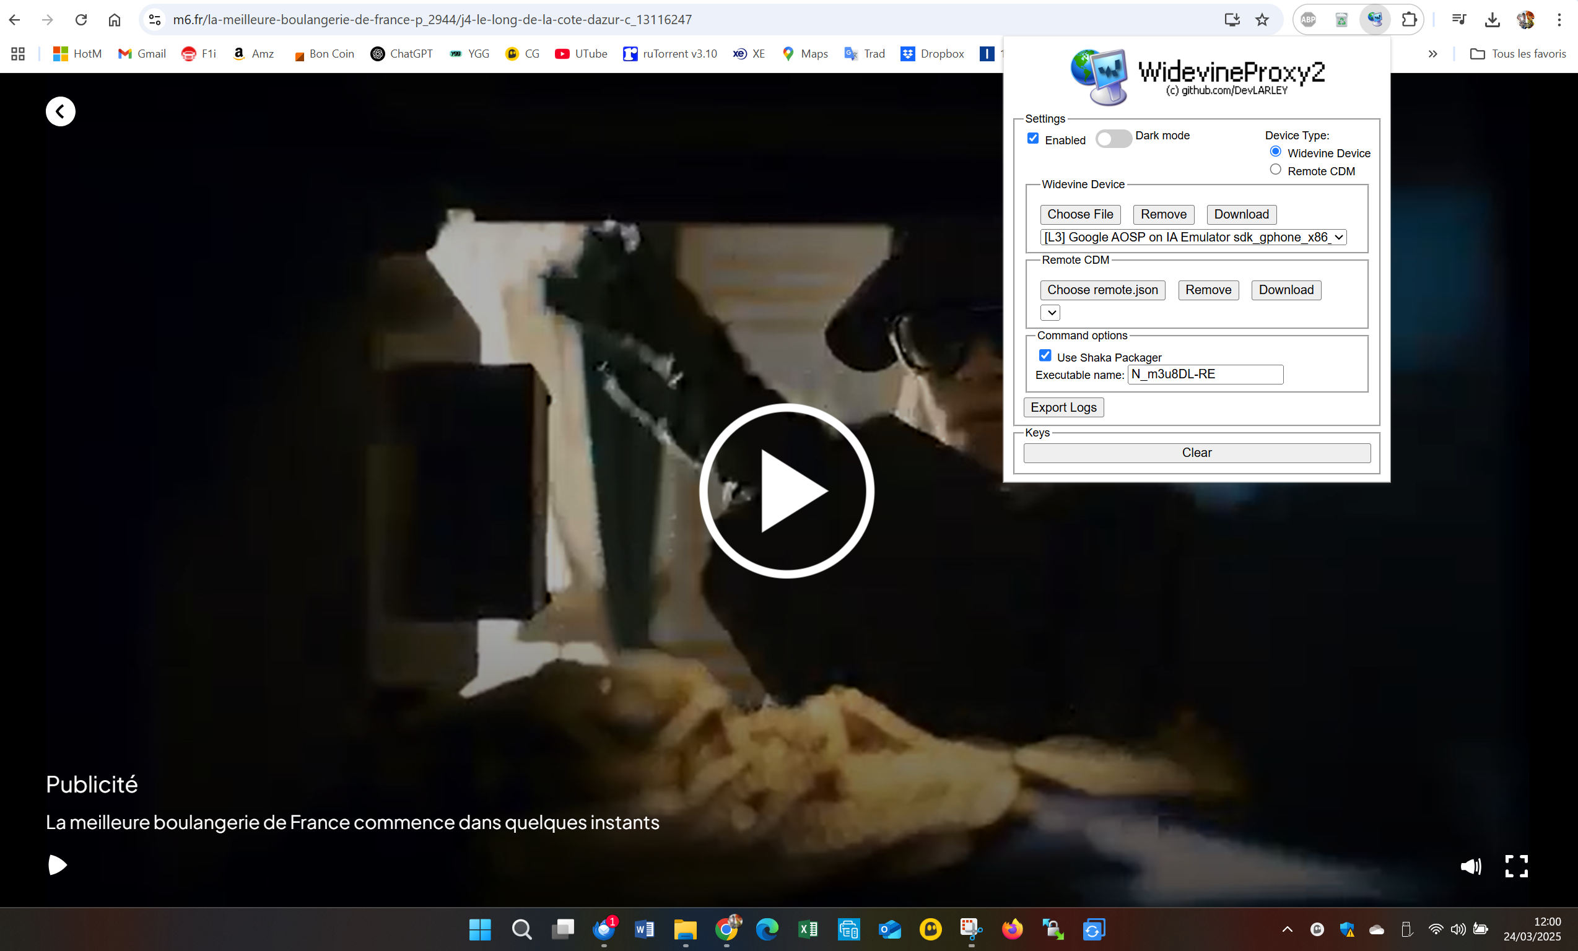Screen dimensions: 1578x951
Task: Select the Remote CDM radio button
Action: pos(1275,170)
